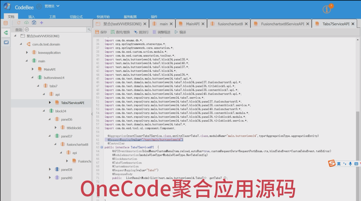Click the Sogou S input method icon

[332, 163]
